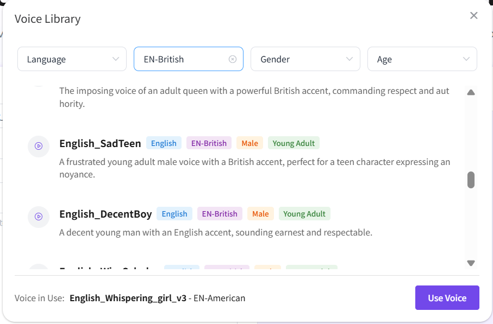Clear the EN-British accent filter
This screenshot has height=324, width=493.
(233, 59)
